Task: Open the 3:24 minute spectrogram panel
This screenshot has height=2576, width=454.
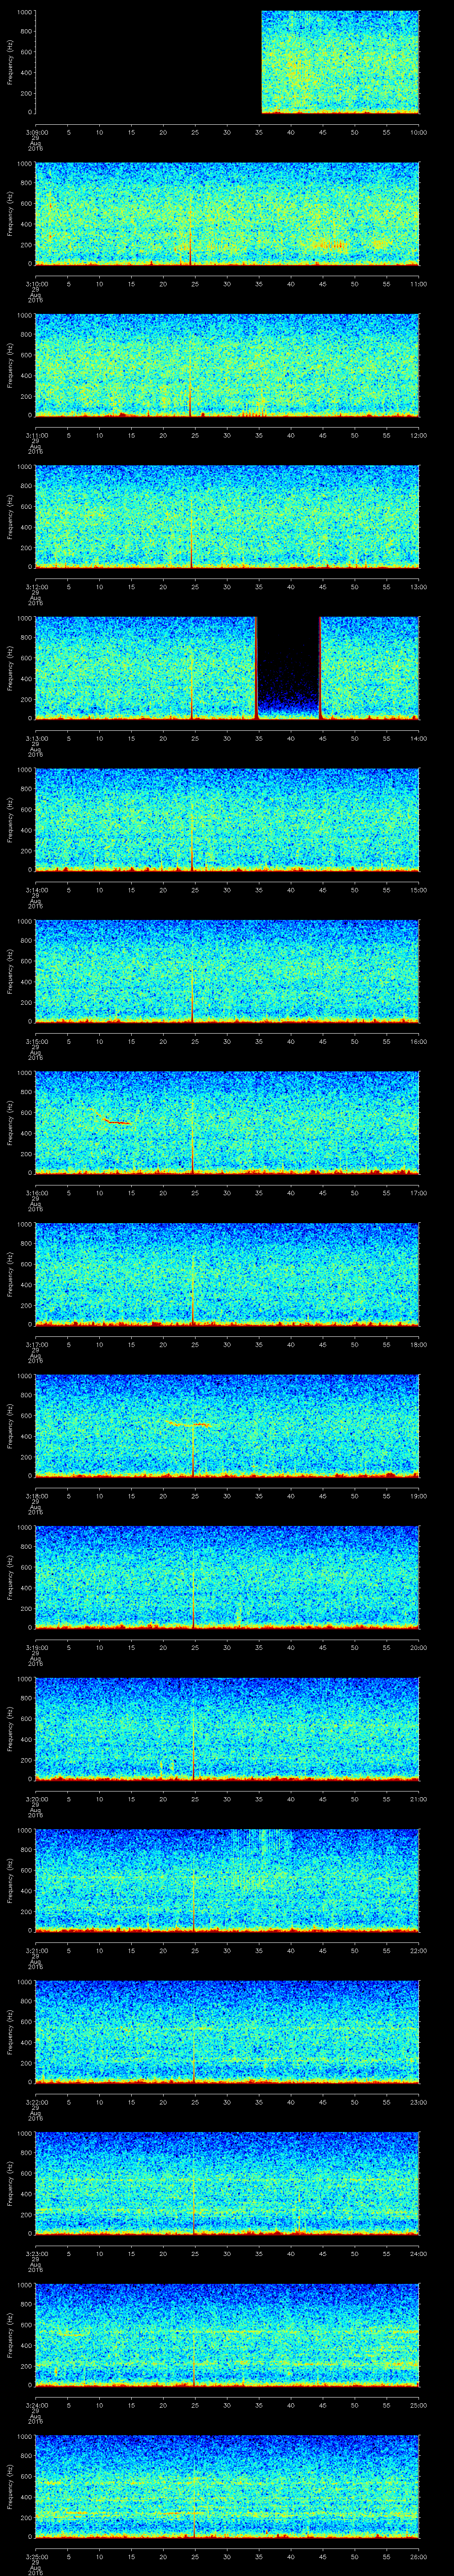Action: pyautogui.click(x=227, y=2335)
